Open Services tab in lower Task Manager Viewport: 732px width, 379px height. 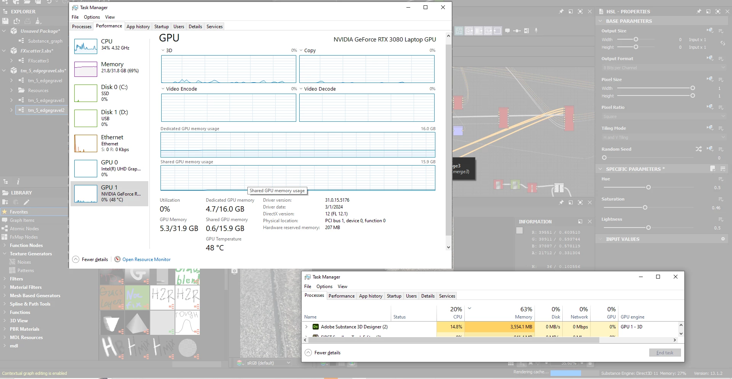[447, 296]
